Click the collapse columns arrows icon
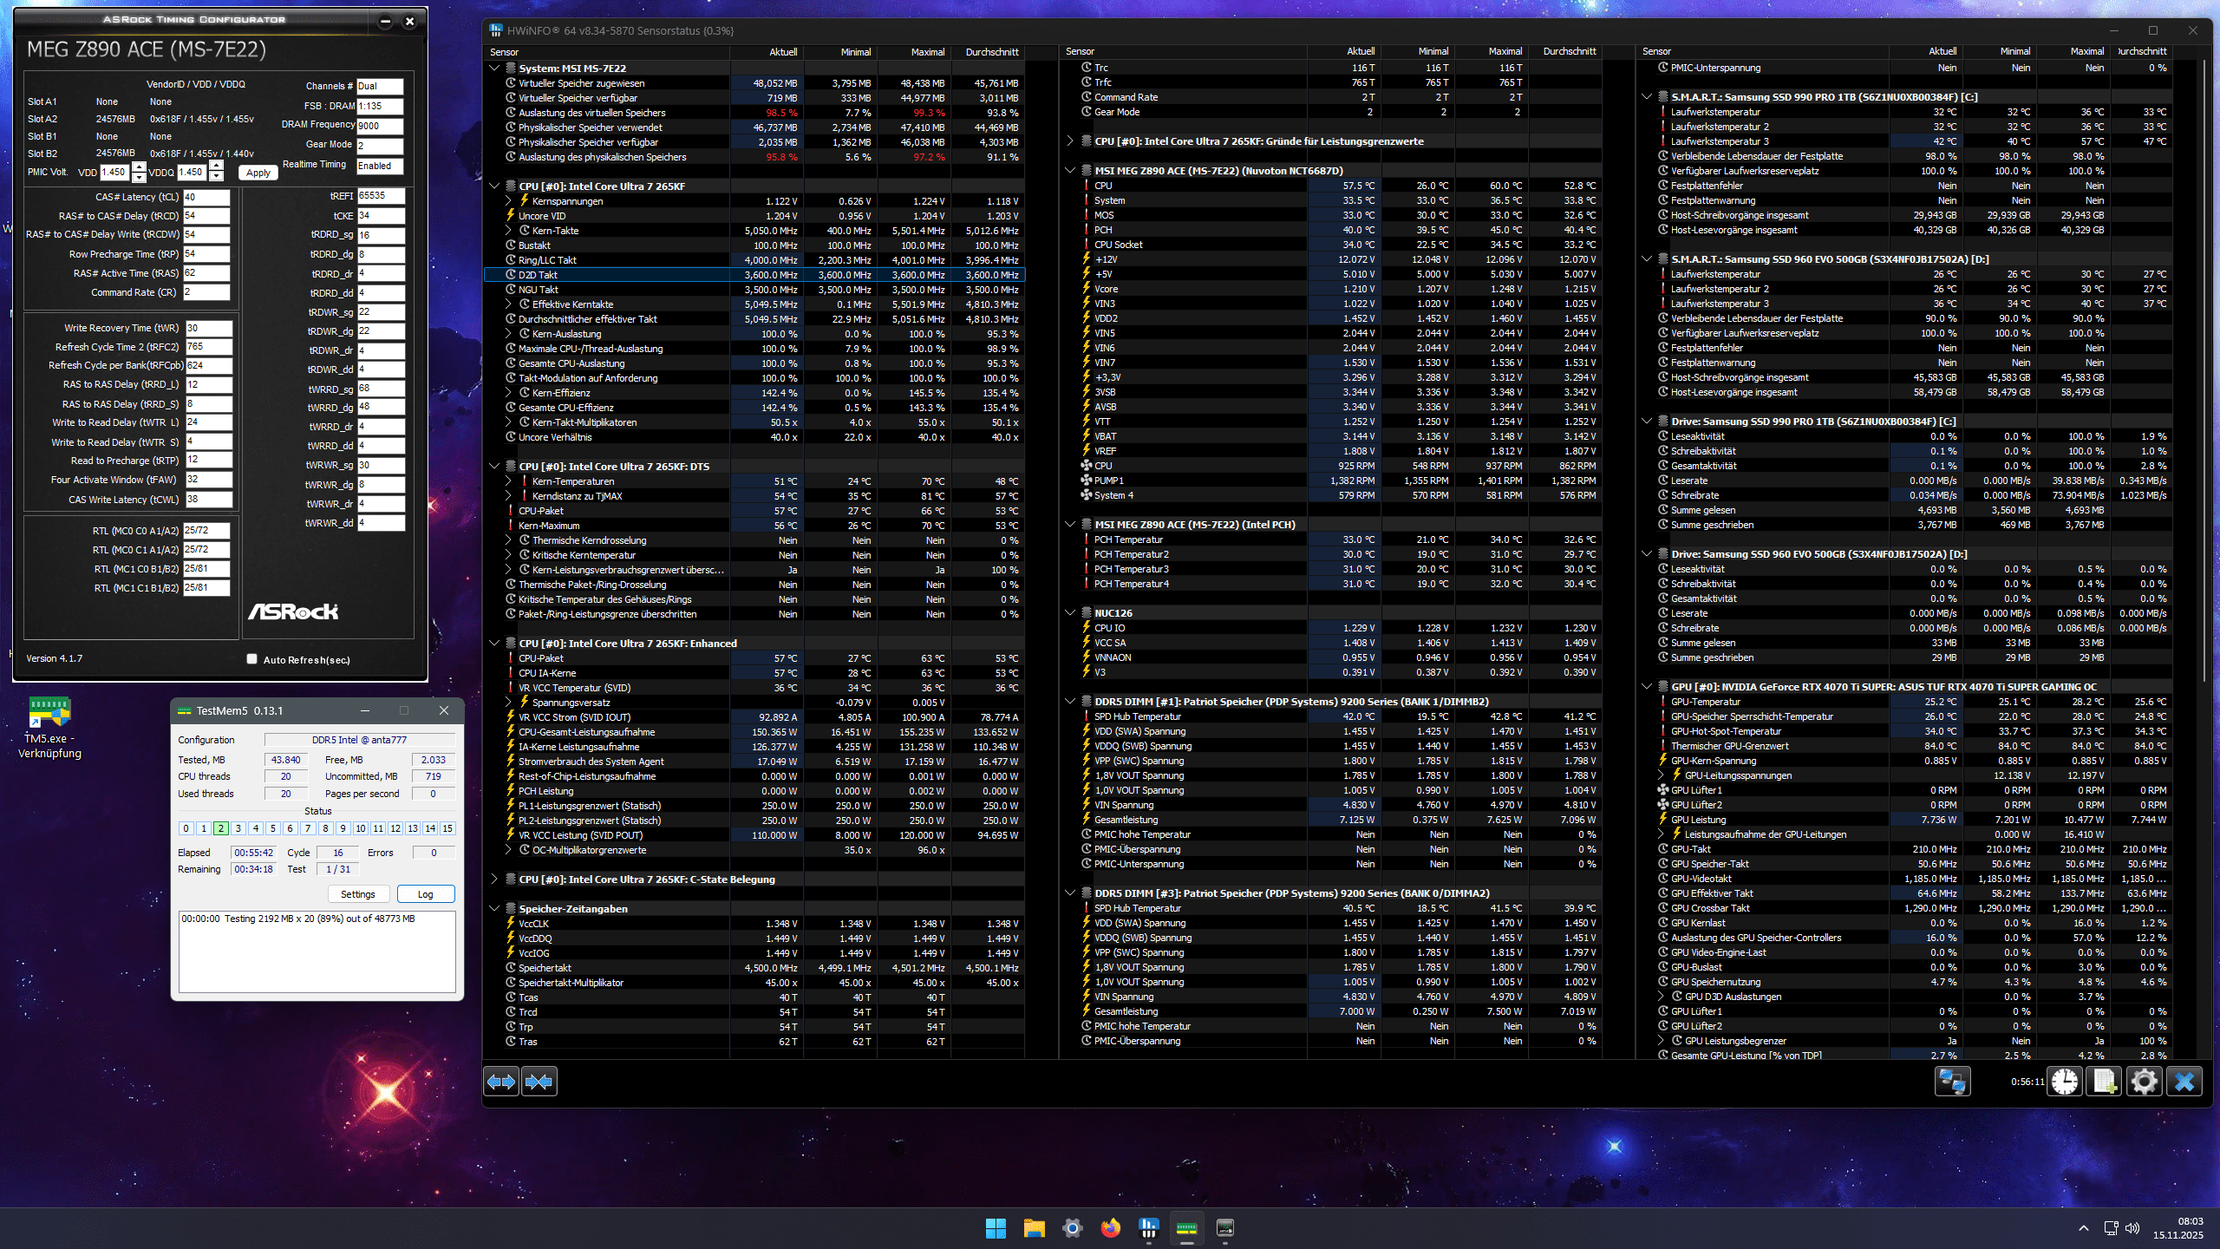This screenshot has height=1249, width=2220. click(539, 1082)
